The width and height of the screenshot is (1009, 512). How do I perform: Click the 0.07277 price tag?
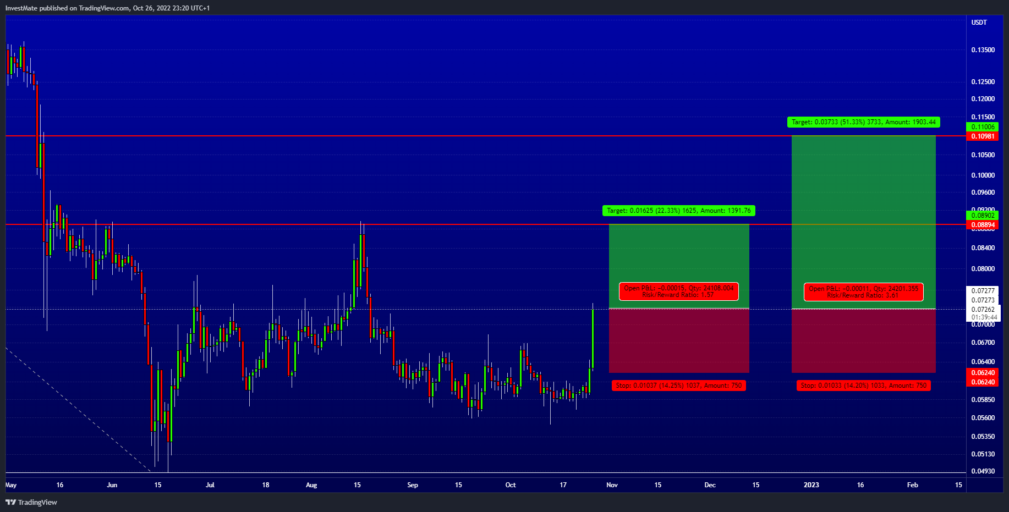click(x=983, y=291)
